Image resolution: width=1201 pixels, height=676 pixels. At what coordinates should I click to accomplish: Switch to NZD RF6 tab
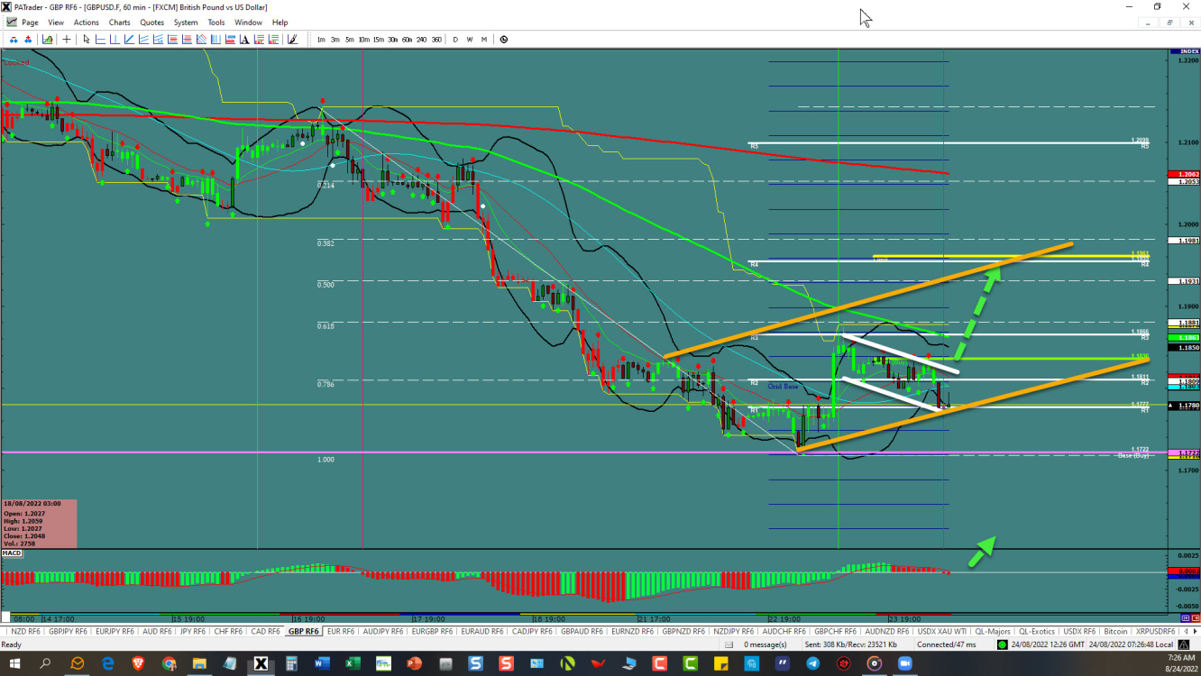tap(25, 631)
